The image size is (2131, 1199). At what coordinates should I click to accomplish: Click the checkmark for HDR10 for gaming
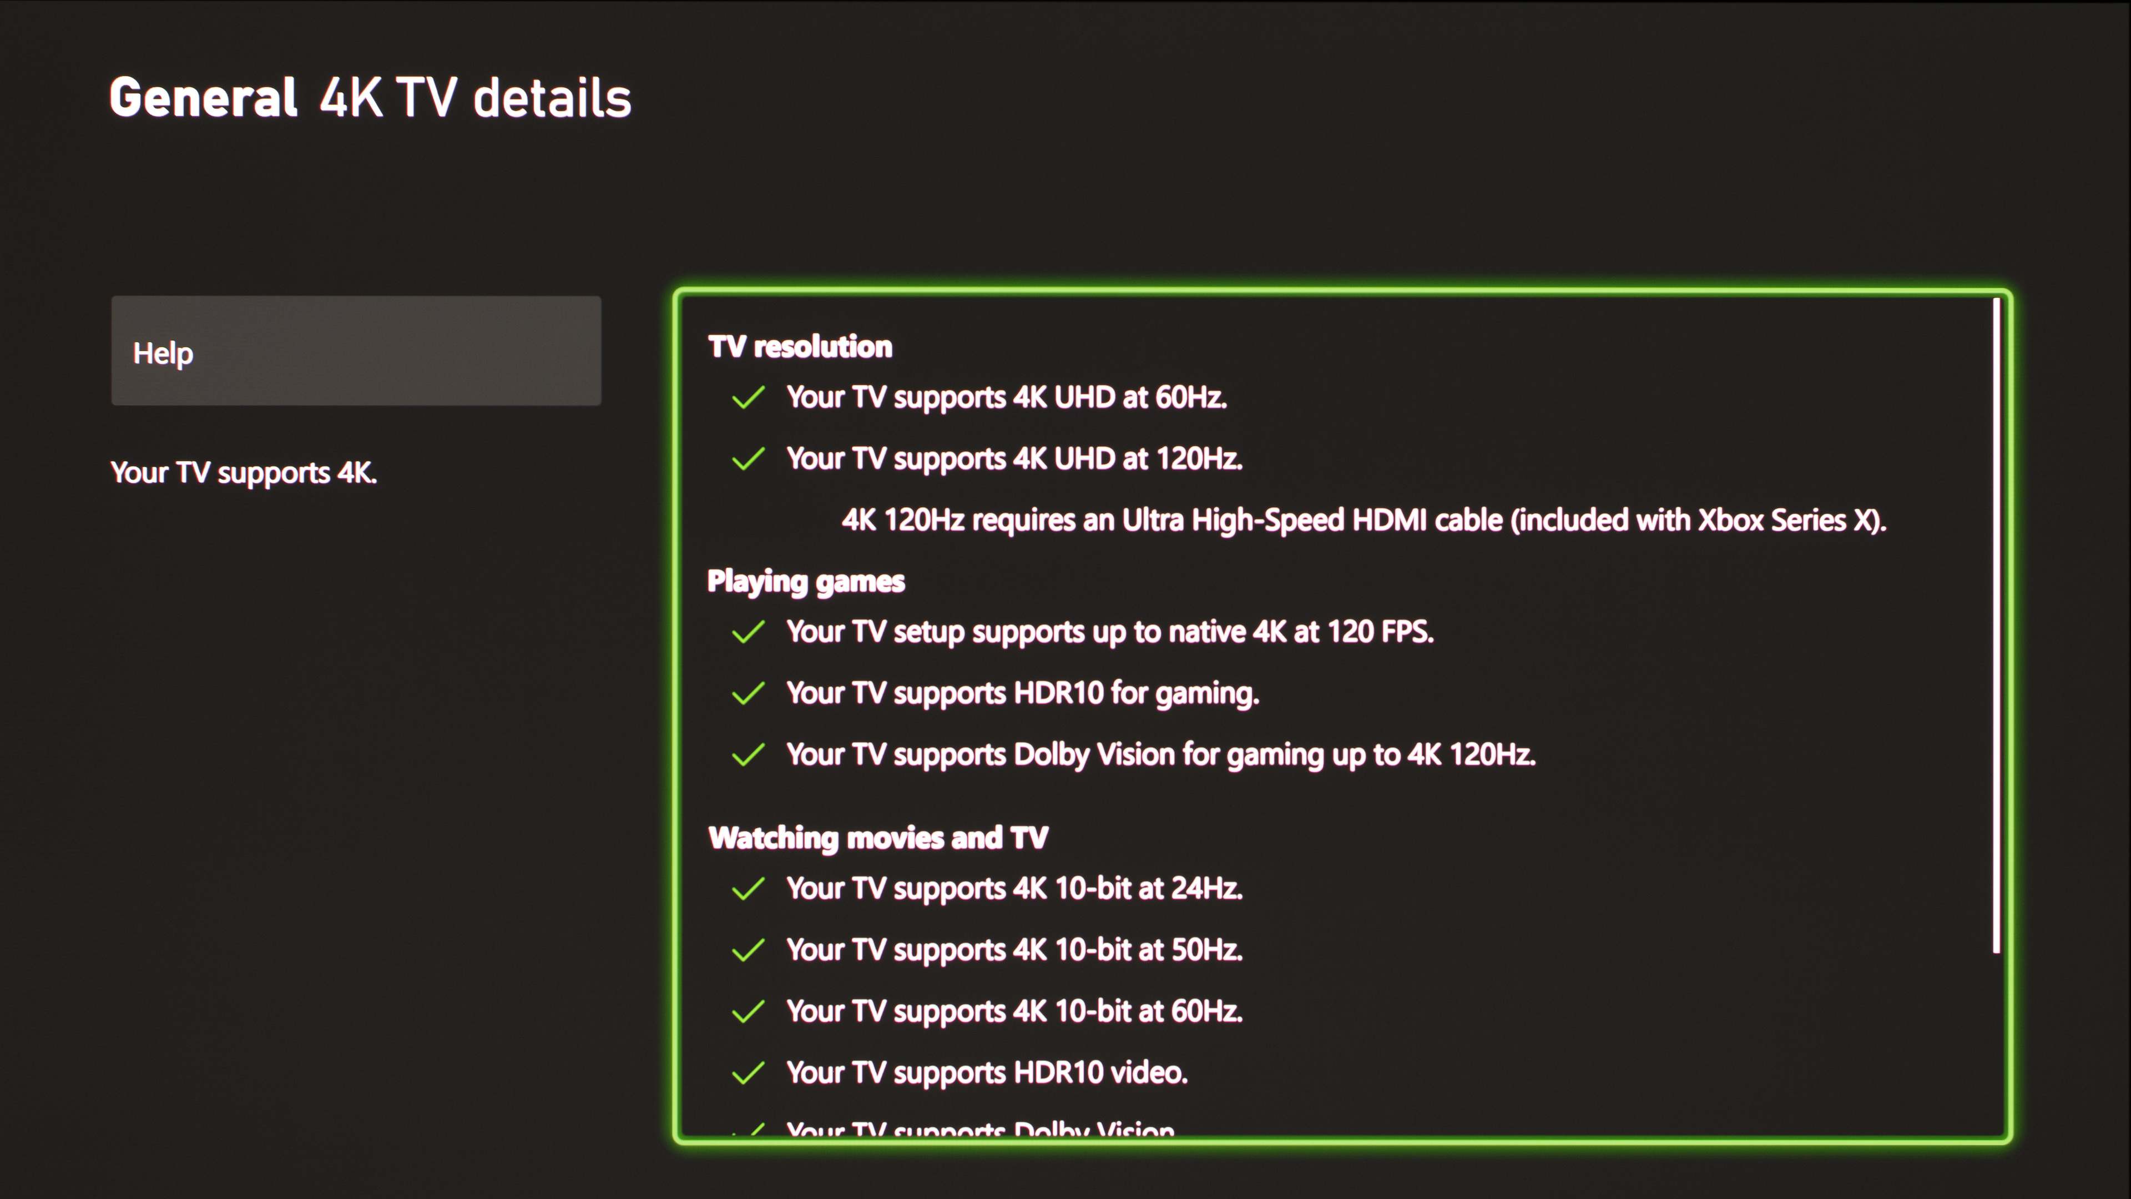coord(748,693)
